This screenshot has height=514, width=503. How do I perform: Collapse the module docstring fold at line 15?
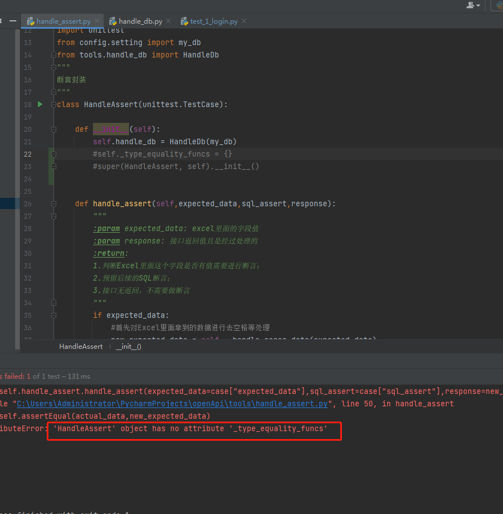pos(54,67)
